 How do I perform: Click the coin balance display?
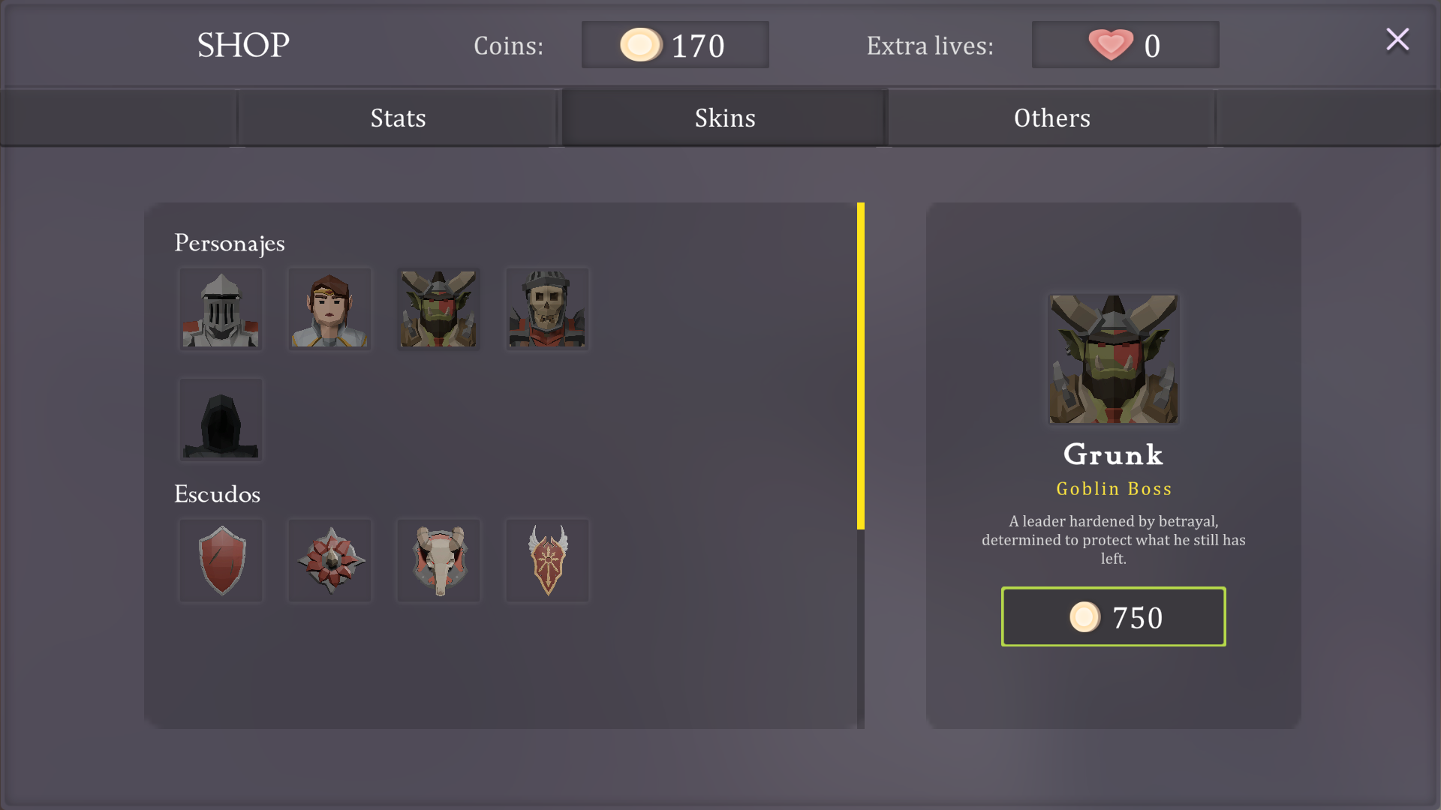[675, 45]
